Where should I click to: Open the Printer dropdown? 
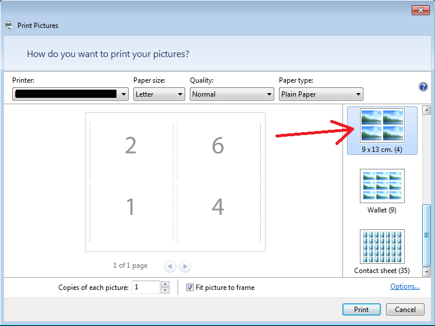tap(70, 94)
